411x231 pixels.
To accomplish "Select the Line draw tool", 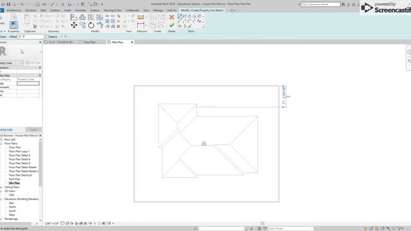I will pyautogui.click(x=180, y=16).
